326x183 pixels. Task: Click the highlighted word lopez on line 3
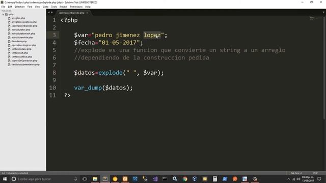[x=152, y=35]
